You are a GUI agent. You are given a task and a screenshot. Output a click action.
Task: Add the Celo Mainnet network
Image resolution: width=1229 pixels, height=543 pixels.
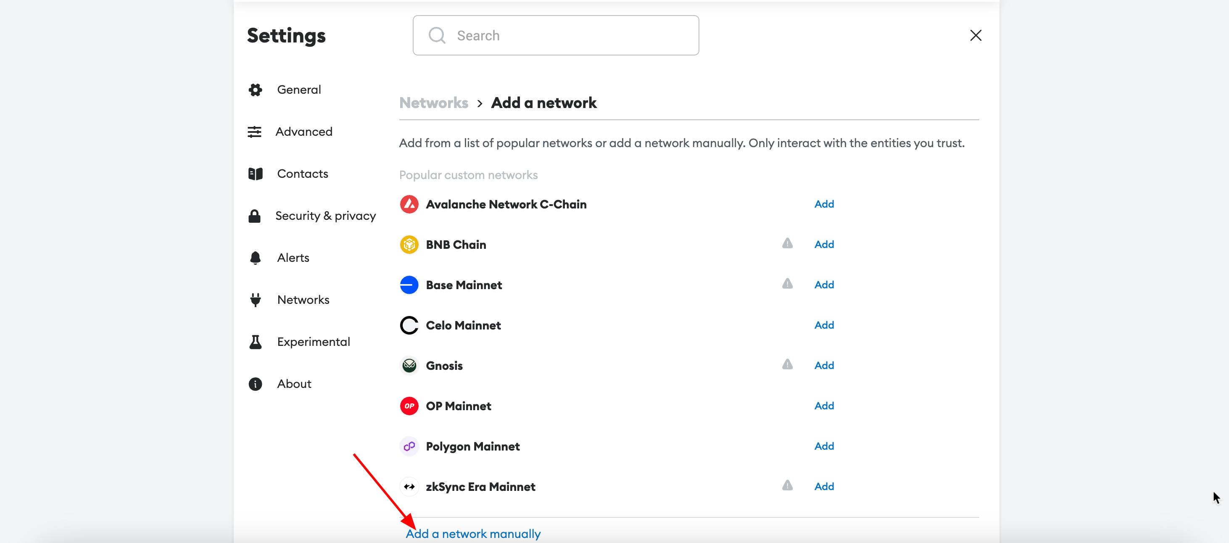[x=824, y=325]
